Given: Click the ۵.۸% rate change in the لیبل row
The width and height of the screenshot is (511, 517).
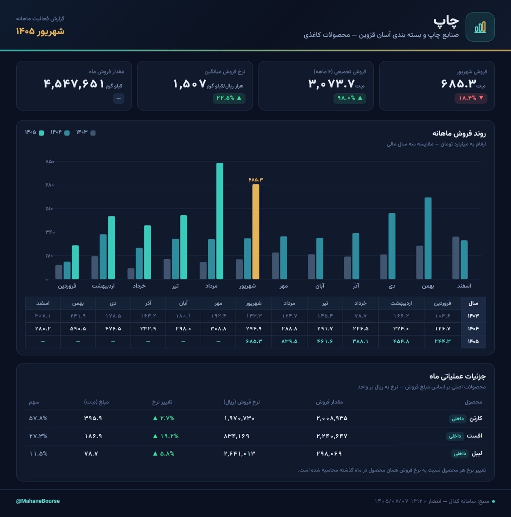Looking at the screenshot, I should pyautogui.click(x=167, y=454).
